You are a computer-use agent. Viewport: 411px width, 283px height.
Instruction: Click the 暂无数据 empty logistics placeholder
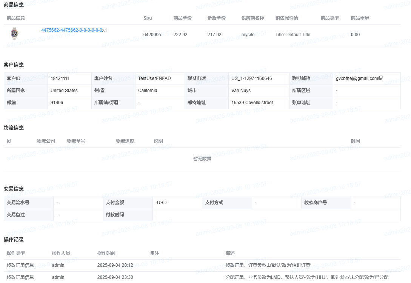coord(202,159)
